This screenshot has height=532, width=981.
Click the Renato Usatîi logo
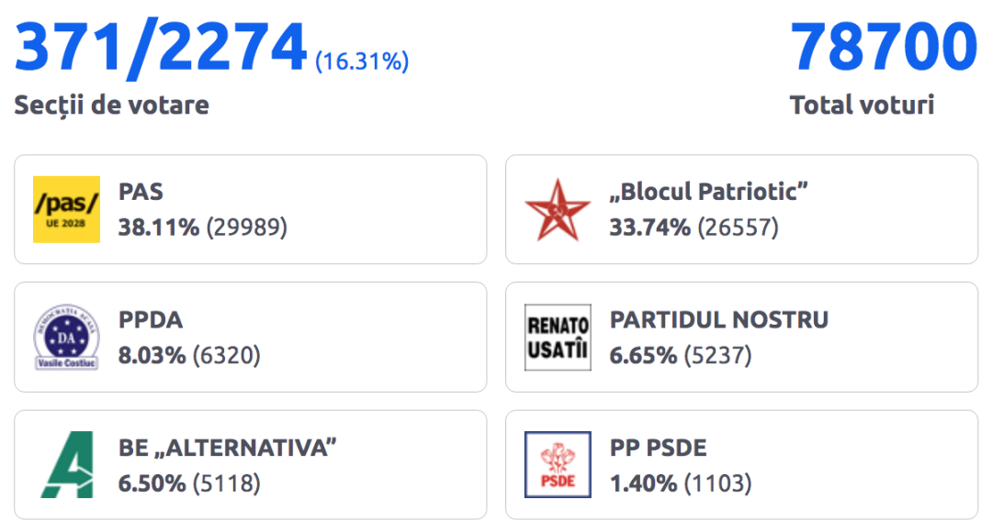pyautogui.click(x=558, y=338)
